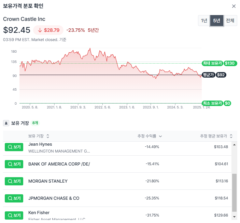Click the 2020. 5. 8. axis date

30,107
